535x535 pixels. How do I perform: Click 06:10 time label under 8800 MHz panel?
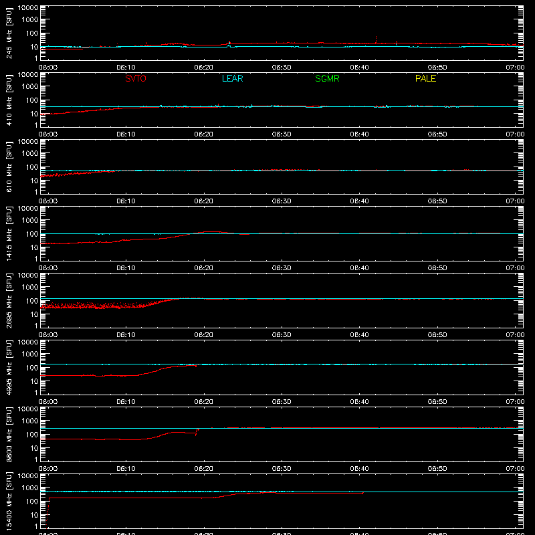pos(126,469)
